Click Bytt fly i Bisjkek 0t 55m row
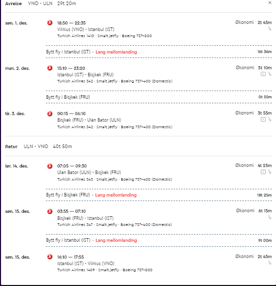The height and width of the screenshot is (286, 276). 159,97
